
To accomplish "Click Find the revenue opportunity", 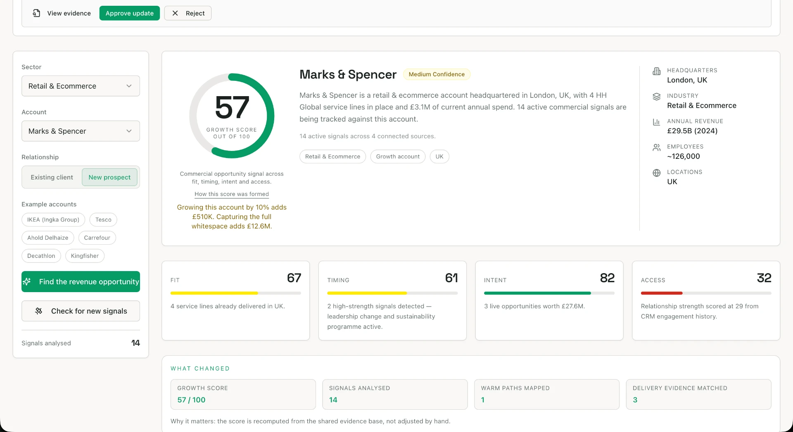I will pos(81,281).
